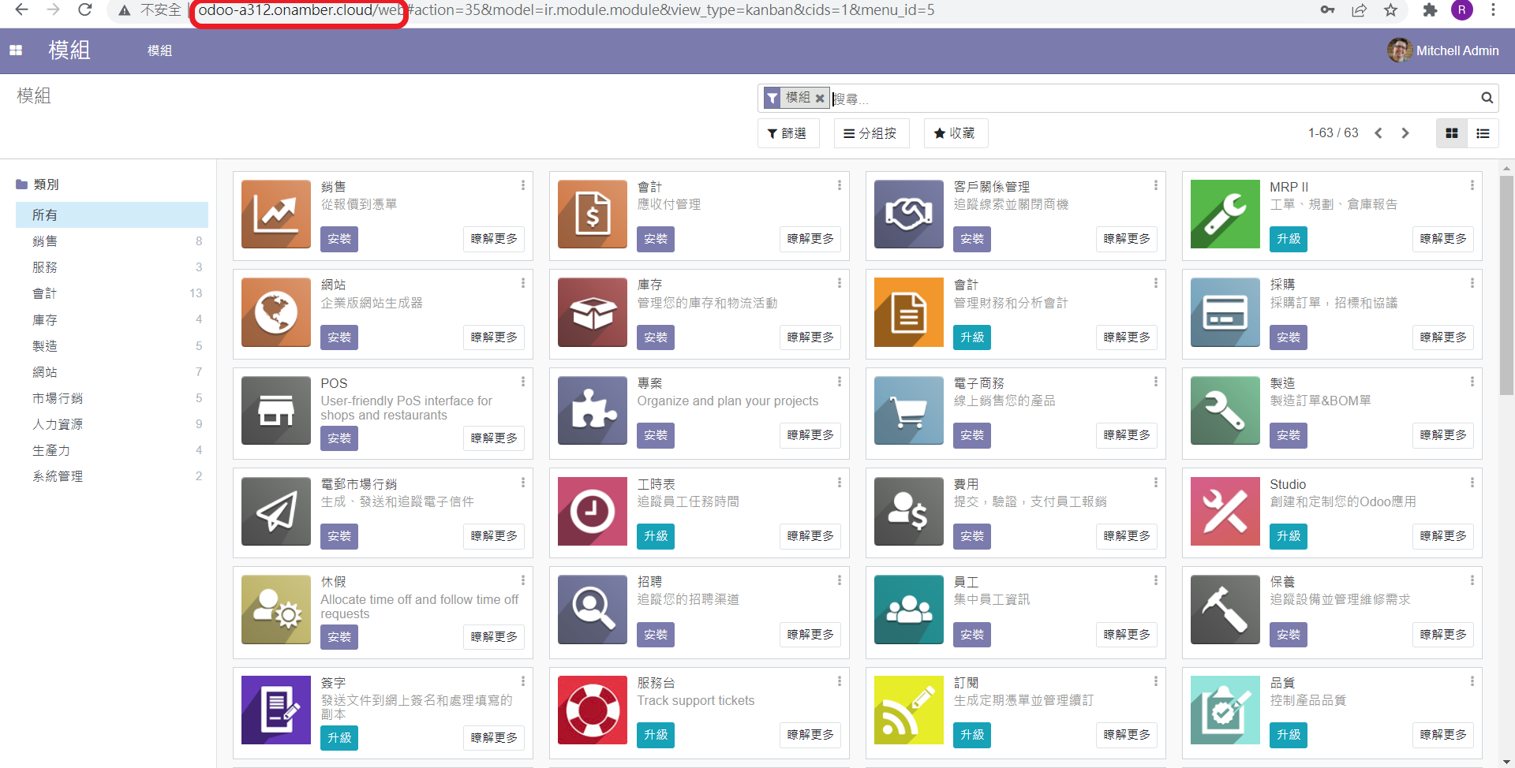The height and width of the screenshot is (768, 1515).
Task: Open the apps grid home menu icon
Action: pyautogui.click(x=16, y=50)
